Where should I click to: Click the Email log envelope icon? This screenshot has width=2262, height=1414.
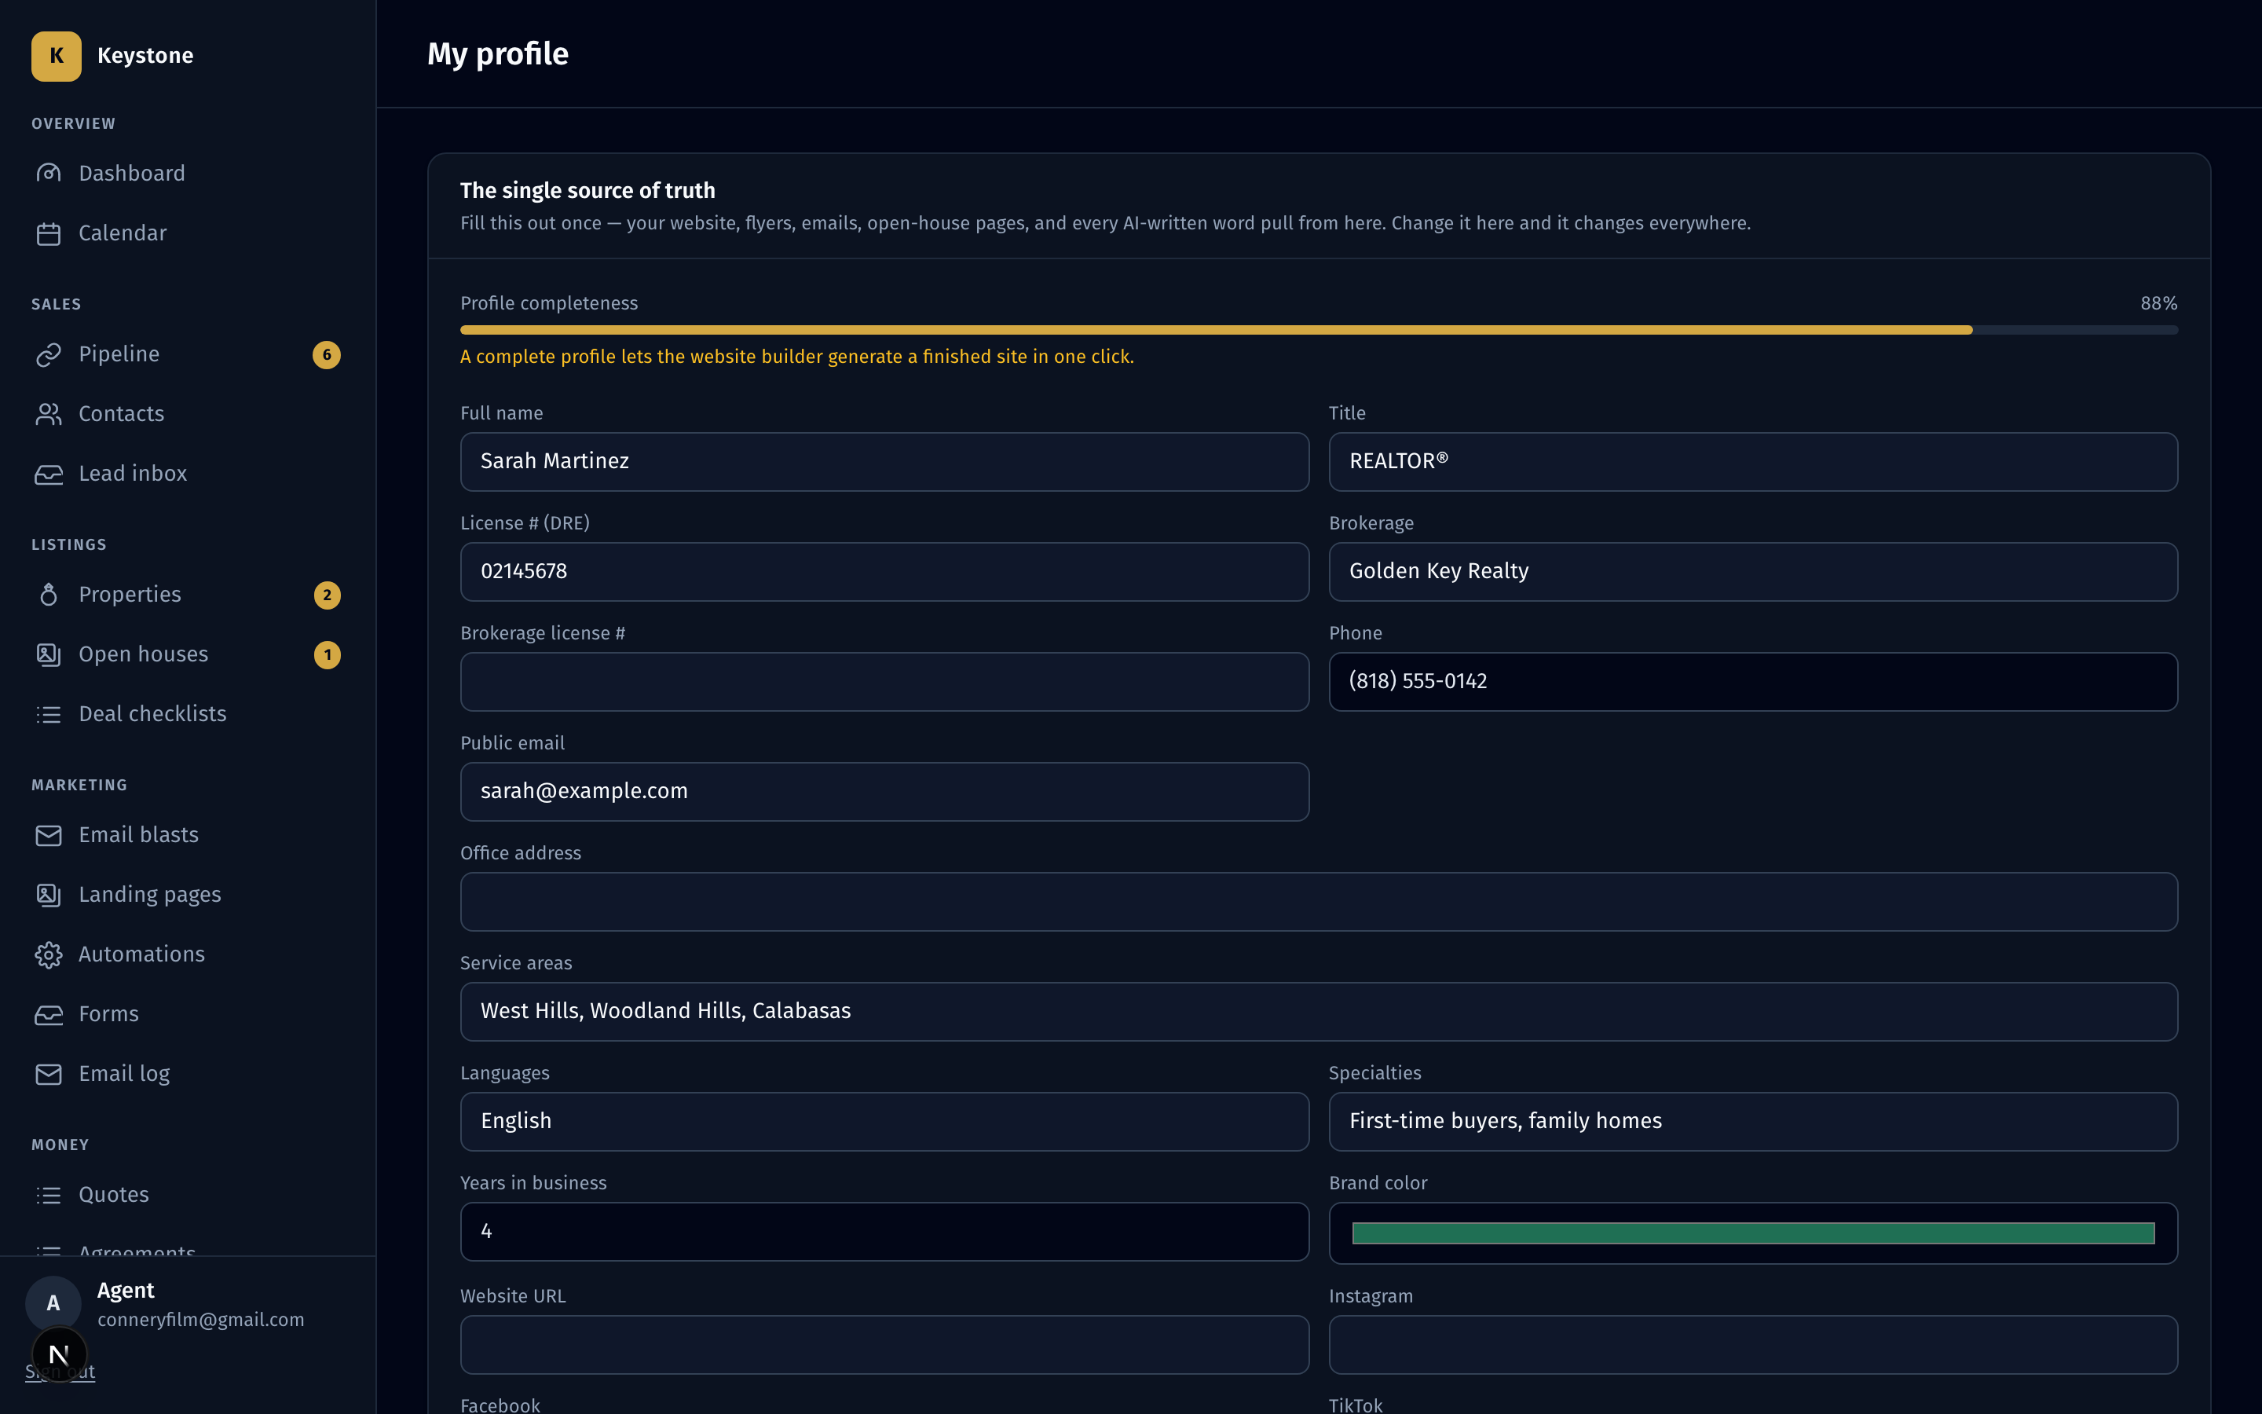pos(49,1075)
